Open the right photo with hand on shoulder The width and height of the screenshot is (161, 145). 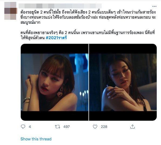pos(123,82)
